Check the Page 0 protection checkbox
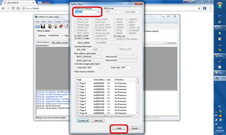 [x=78, y=83]
